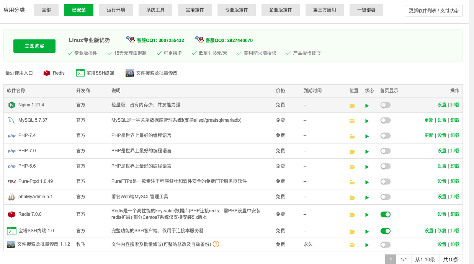Click the phpMyAdmin sailboat icon in the table
The height and width of the screenshot is (264, 474).
11,197
